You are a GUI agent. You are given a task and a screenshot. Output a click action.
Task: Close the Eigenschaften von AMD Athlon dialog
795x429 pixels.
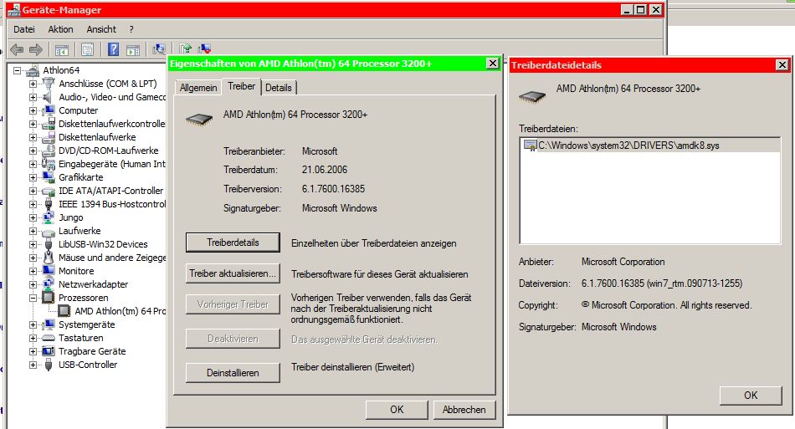pos(492,64)
